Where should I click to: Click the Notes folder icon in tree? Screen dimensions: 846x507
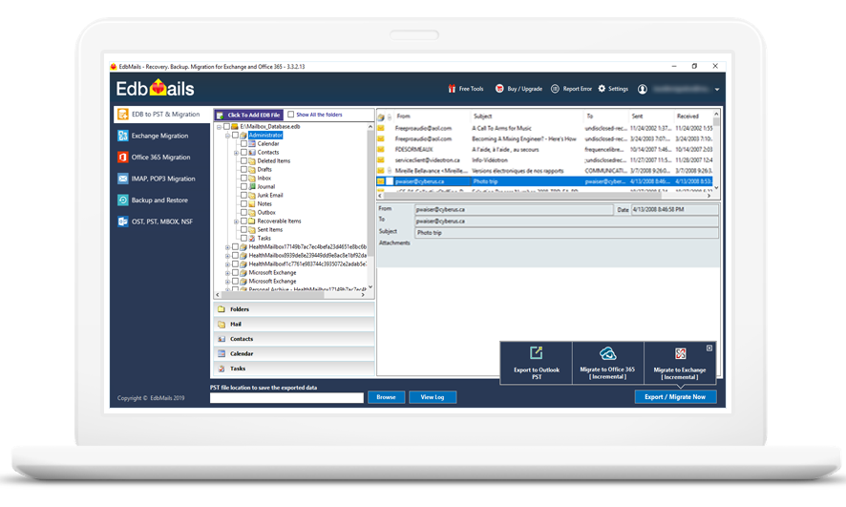point(252,204)
